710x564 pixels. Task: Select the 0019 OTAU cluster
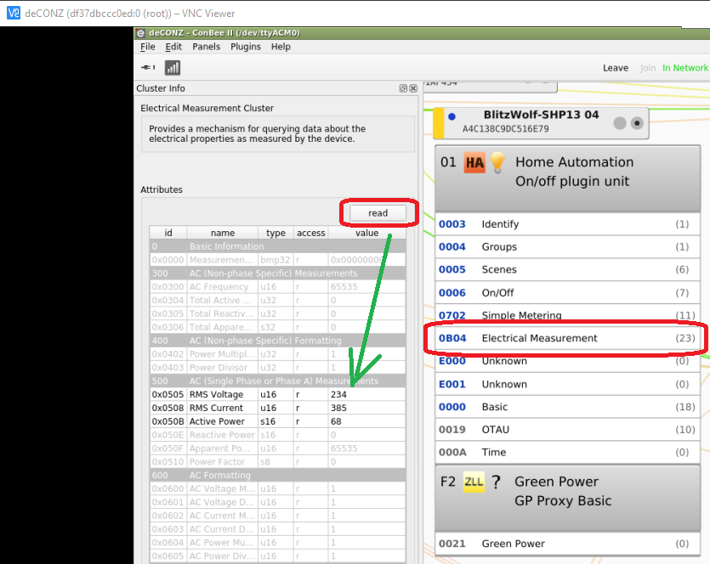coord(567,430)
